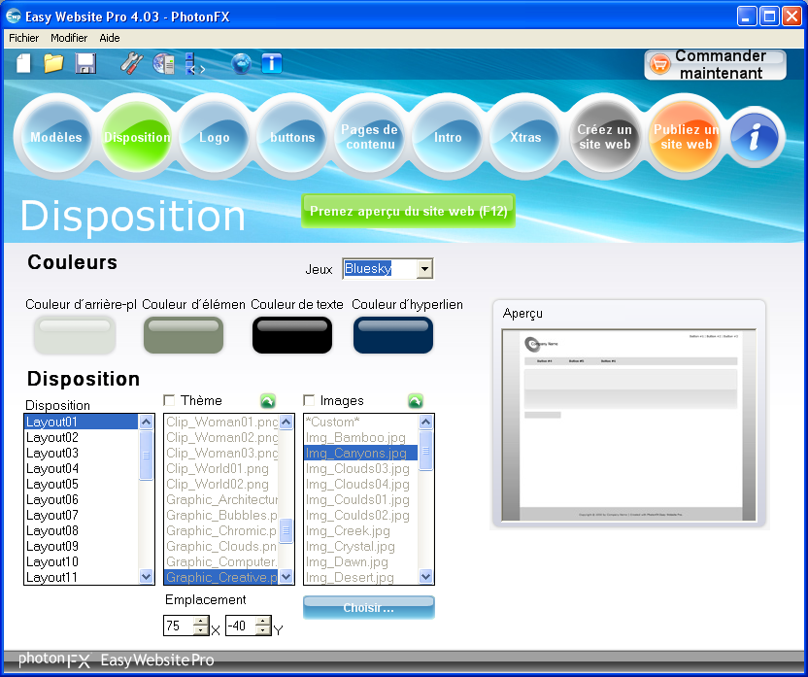Click the Commander maintenant button
This screenshot has height=677, width=808.
tap(715, 64)
